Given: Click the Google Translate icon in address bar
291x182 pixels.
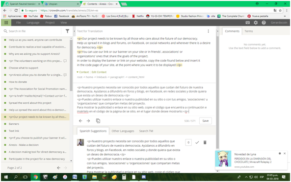Looking at the screenshot, I should pos(275,10).
